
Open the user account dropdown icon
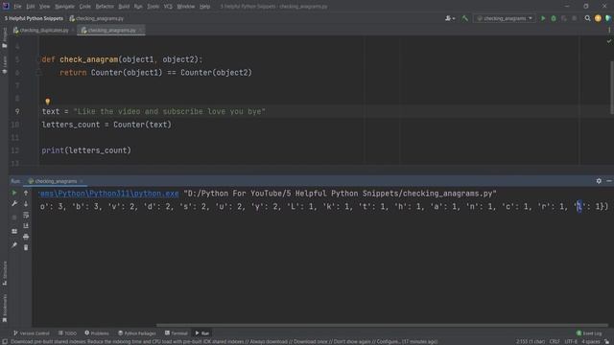click(450, 18)
